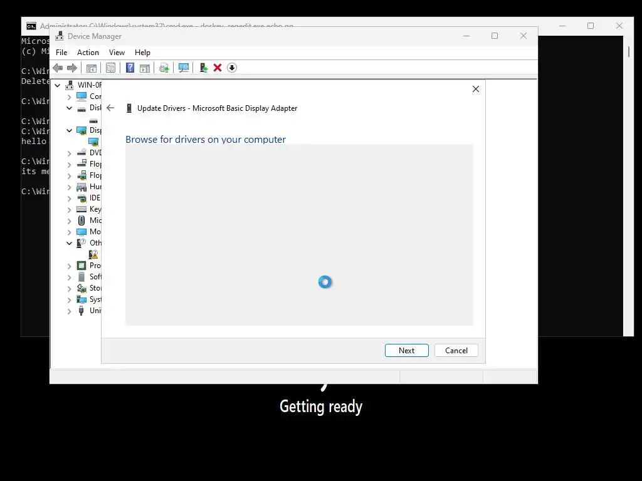Viewport: 642px width, 481px height.
Task: Click the update driver software toolbar icon
Action: (x=164, y=68)
